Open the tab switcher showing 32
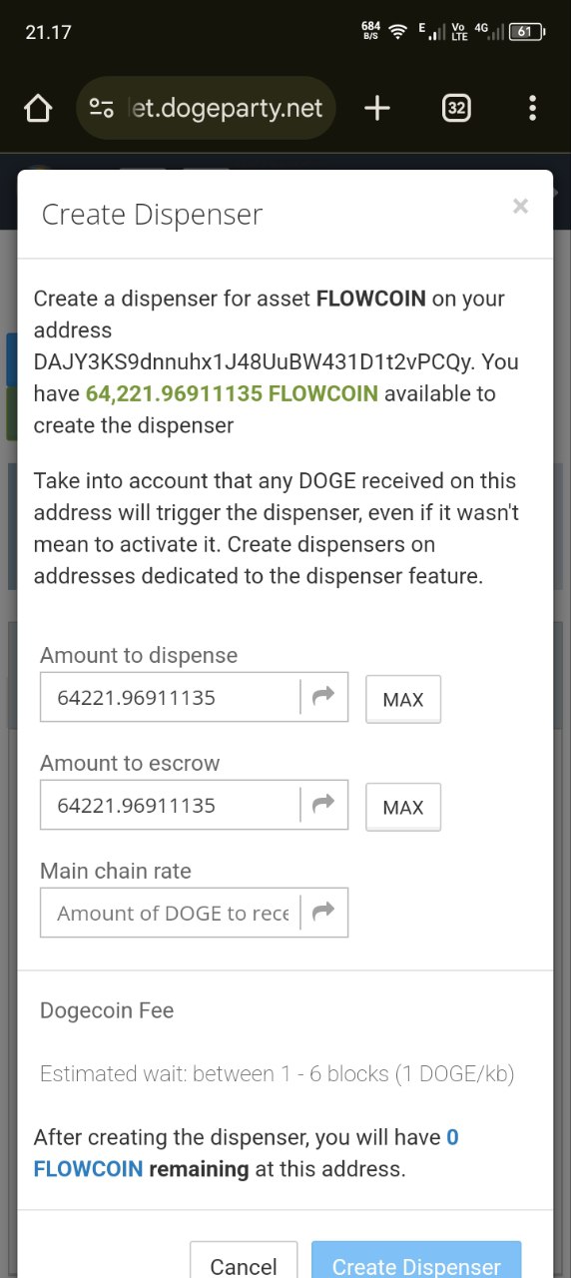Screen dimensions: 571x1278 (456, 108)
